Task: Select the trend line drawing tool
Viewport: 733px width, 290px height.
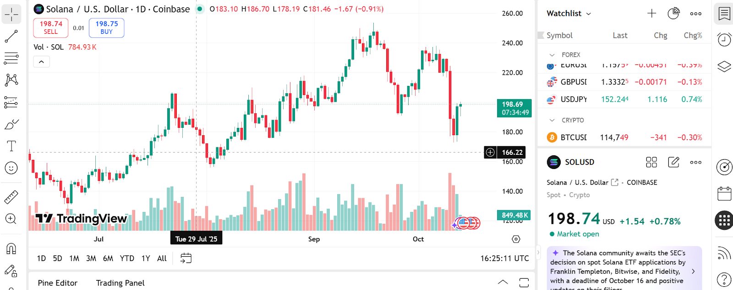Action: [11, 37]
